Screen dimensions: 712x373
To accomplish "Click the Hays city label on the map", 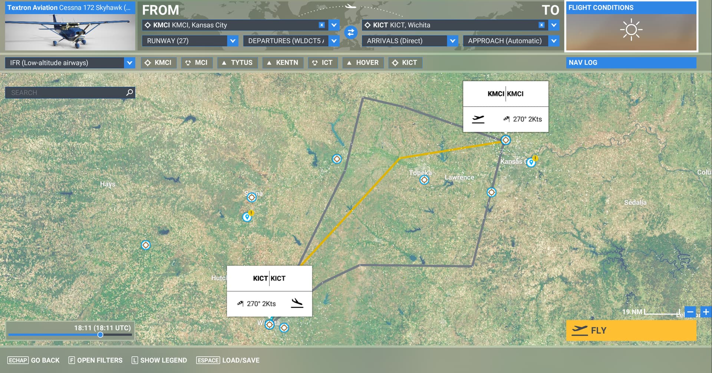I will pyautogui.click(x=108, y=184).
